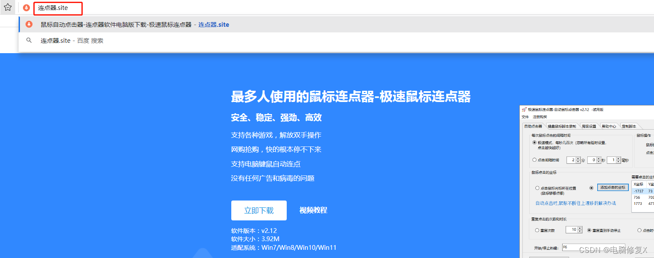The image size is (654, 258).
Task: Select the 重复次数 radio button
Action: point(537,230)
